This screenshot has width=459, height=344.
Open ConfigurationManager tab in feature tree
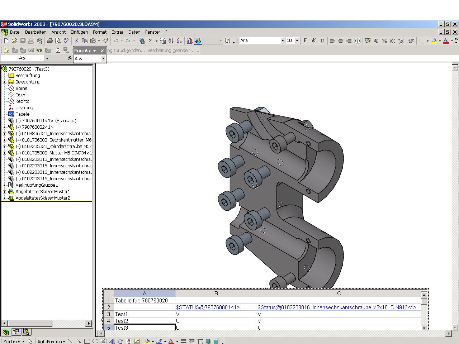point(26,332)
